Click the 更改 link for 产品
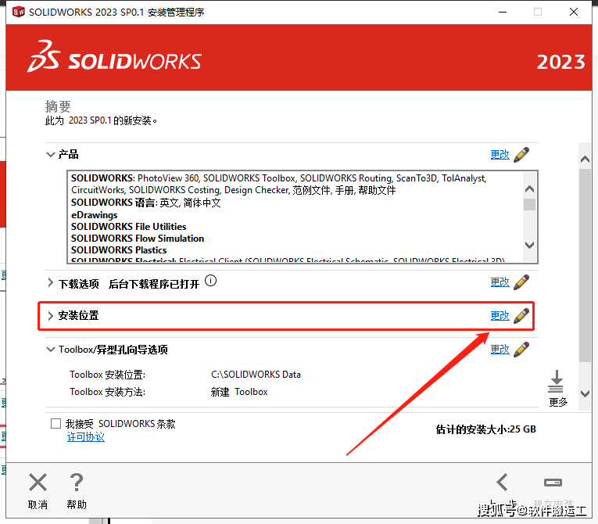Image resolution: width=598 pixels, height=524 pixels. (500, 155)
